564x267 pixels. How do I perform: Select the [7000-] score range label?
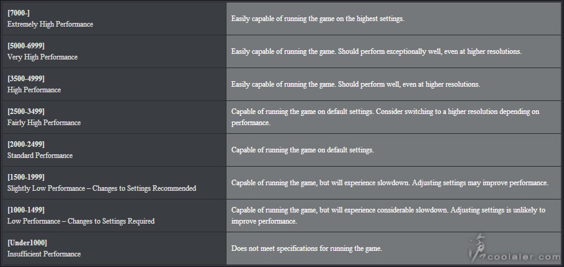click(18, 12)
